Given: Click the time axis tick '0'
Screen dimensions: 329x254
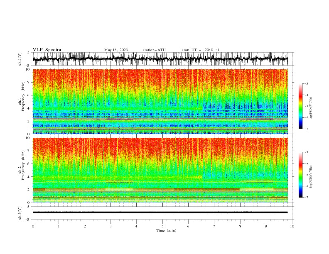Looking at the screenshot, I should pyautogui.click(x=33, y=226).
